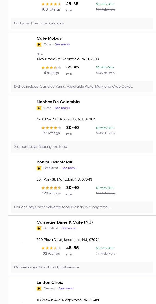Click the GH+ badge for Carnegie Diner & Cafe
This screenshot has height=304, width=156.
point(39,228)
